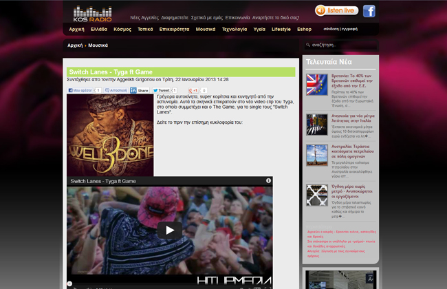The width and height of the screenshot is (447, 289).
Task: Open the Facebook page icon
Action: pyautogui.click(x=369, y=11)
